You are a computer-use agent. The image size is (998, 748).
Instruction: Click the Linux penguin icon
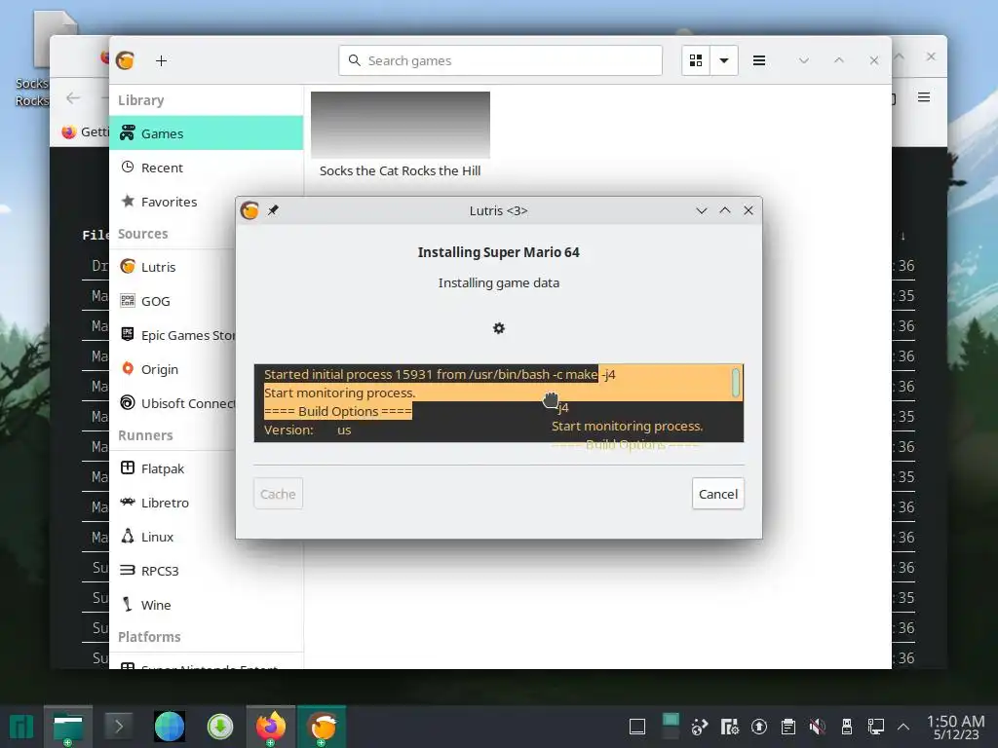[128, 536]
